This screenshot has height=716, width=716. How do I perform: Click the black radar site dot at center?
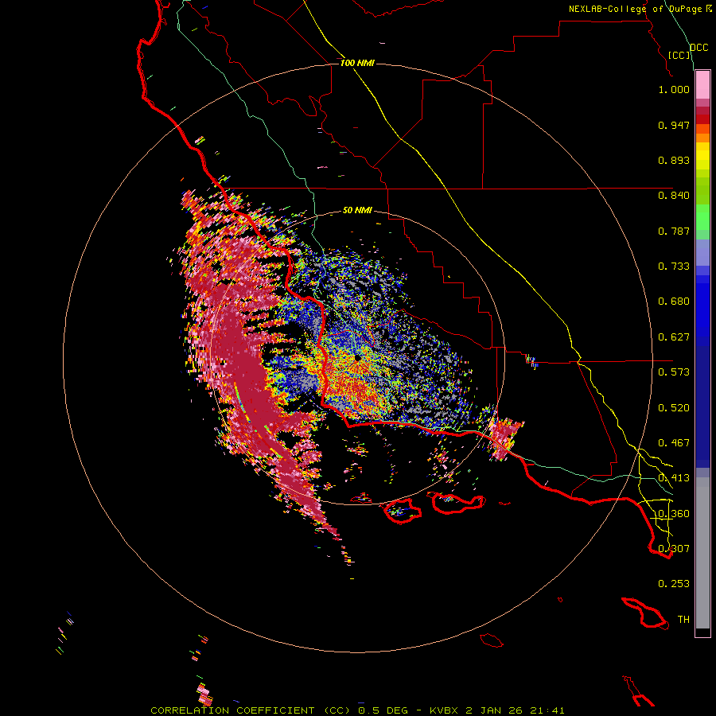click(358, 359)
